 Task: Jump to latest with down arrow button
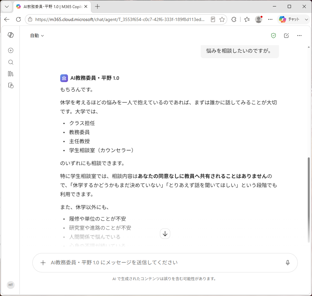(165, 234)
